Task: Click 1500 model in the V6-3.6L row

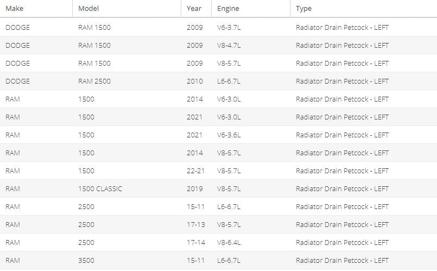Action: (86, 135)
